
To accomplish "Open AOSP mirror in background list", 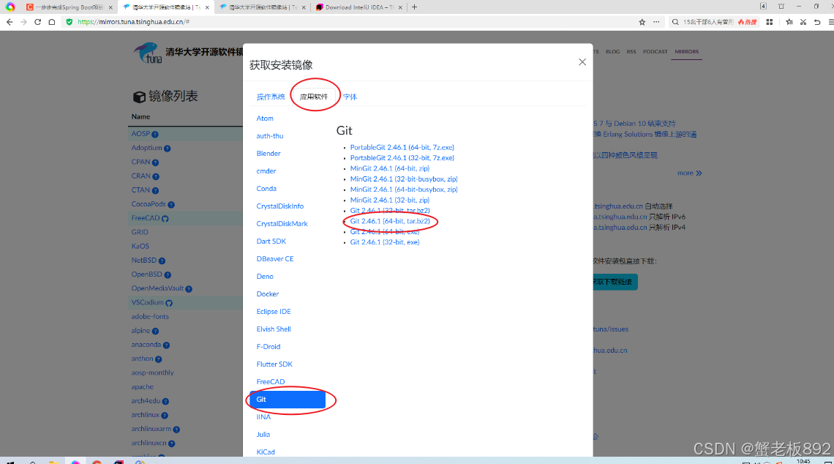I will click(140, 133).
